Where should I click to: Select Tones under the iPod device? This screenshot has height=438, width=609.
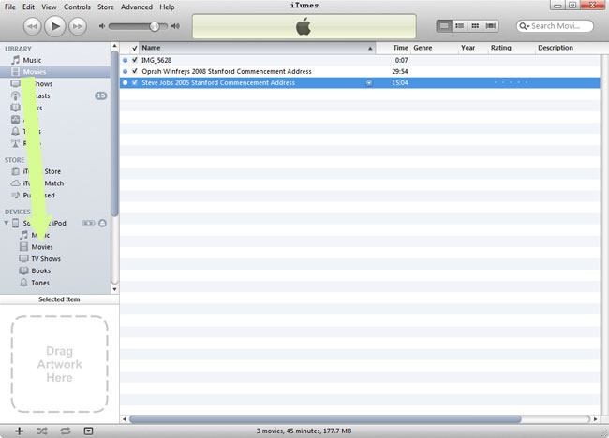40,283
